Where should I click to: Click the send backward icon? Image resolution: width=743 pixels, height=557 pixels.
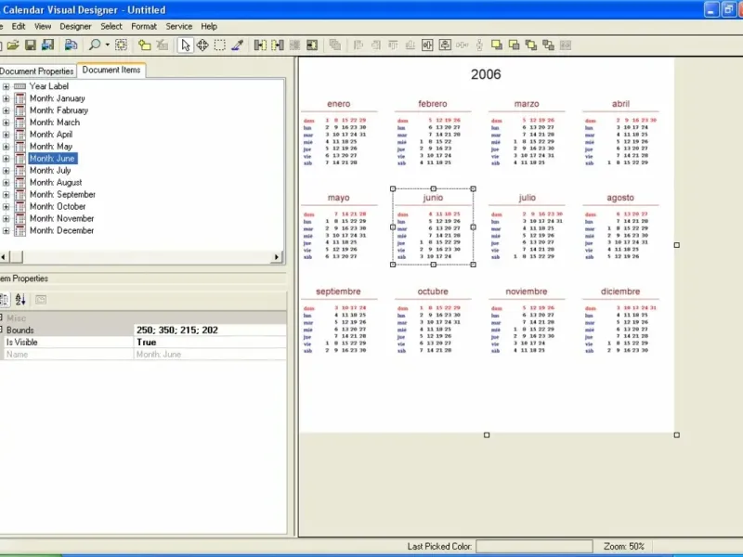tap(549, 45)
